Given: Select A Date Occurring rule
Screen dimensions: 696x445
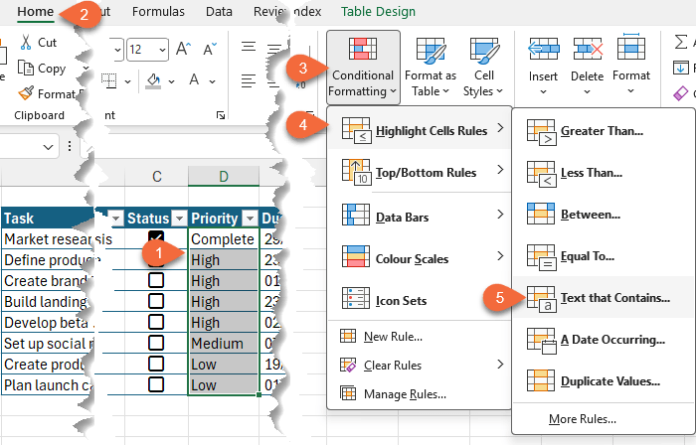Looking at the screenshot, I should (x=604, y=340).
